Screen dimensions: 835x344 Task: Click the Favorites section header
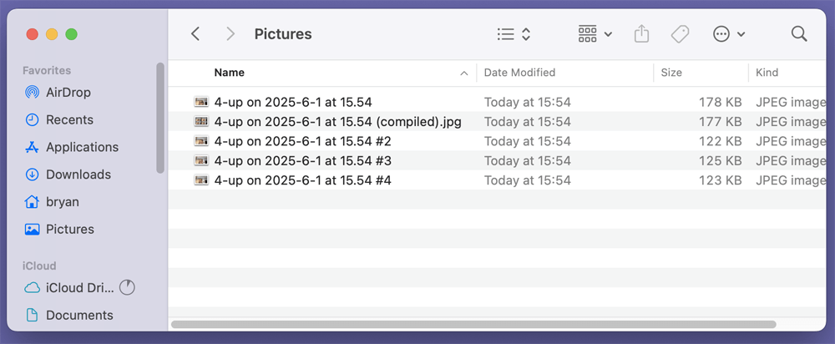(x=47, y=70)
